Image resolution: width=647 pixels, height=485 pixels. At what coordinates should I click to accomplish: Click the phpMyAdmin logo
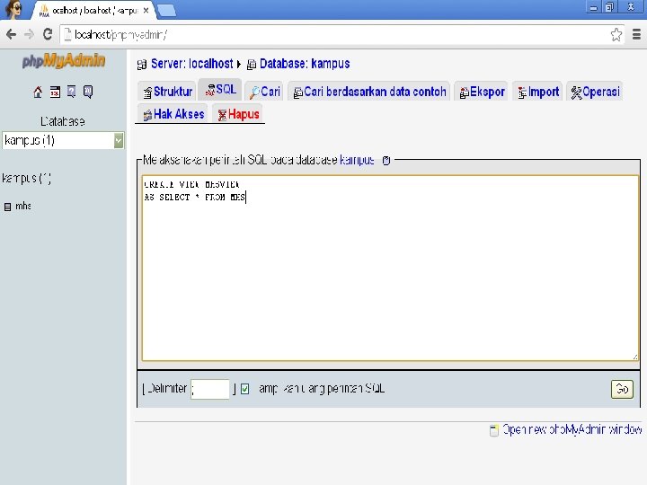coord(64,61)
